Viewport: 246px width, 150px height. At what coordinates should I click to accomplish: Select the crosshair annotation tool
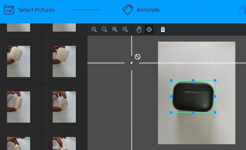tap(149, 29)
